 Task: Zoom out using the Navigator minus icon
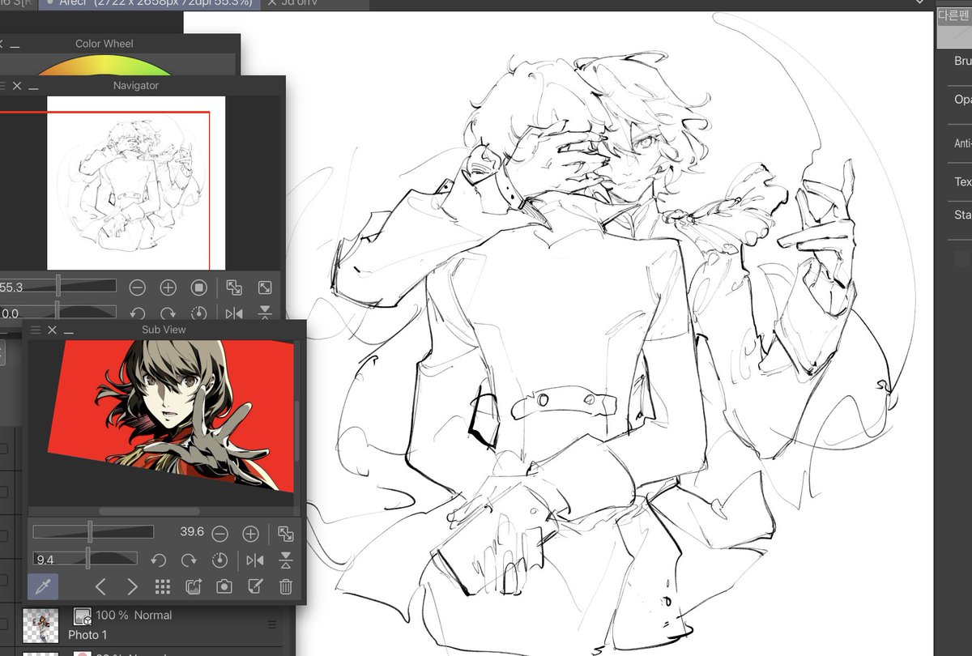pyautogui.click(x=137, y=287)
